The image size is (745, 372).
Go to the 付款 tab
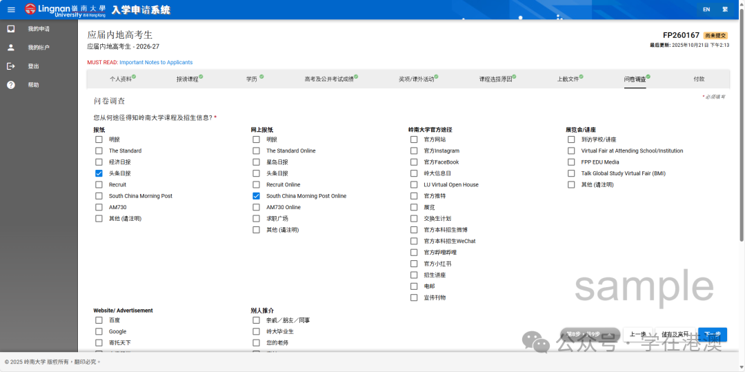tap(699, 79)
